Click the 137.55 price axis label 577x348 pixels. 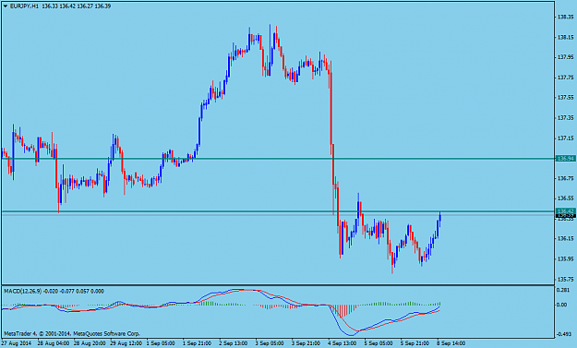(x=566, y=98)
